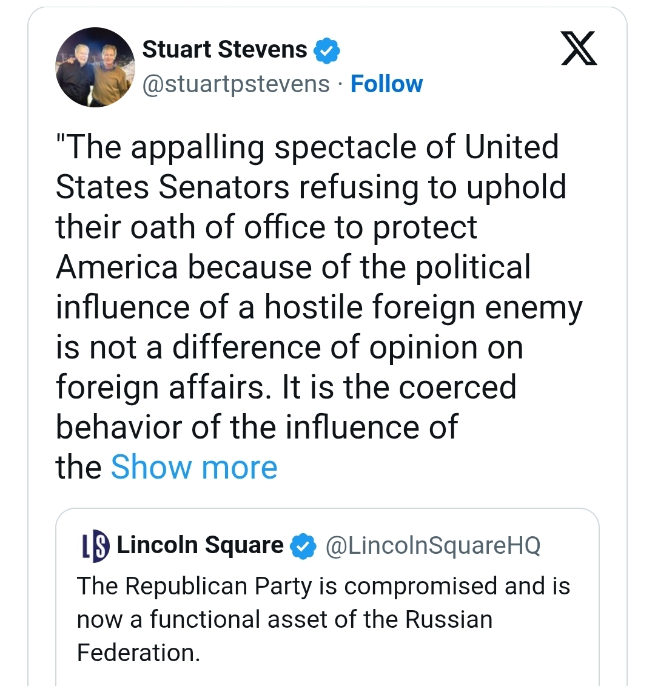Click the @stuartpstevens handle
The image size is (655, 686).
coord(236,84)
